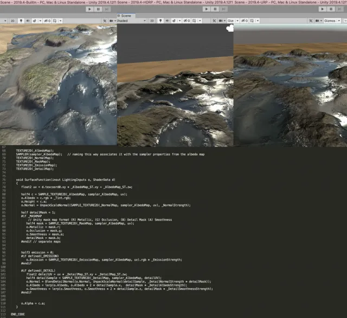Click the Gizmos button in the URP window
The width and height of the screenshot is (347, 318).
click(330, 21)
